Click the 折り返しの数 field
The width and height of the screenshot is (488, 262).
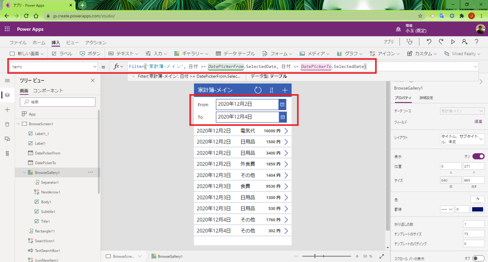tap(473, 224)
